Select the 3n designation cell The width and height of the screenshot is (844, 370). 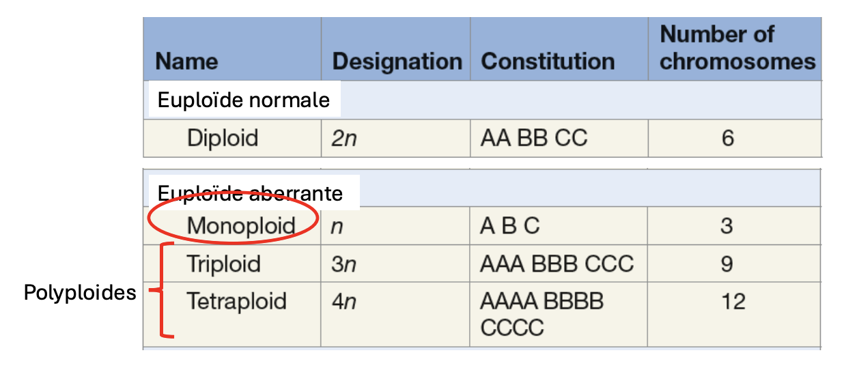[343, 264]
